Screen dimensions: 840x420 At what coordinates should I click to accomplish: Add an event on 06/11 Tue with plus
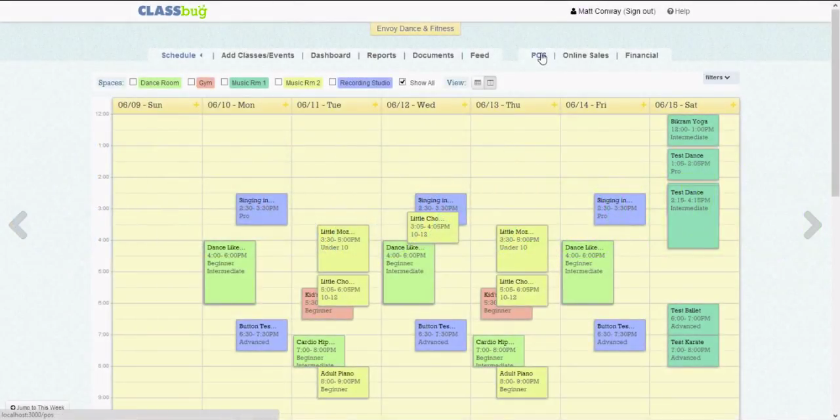pos(375,105)
